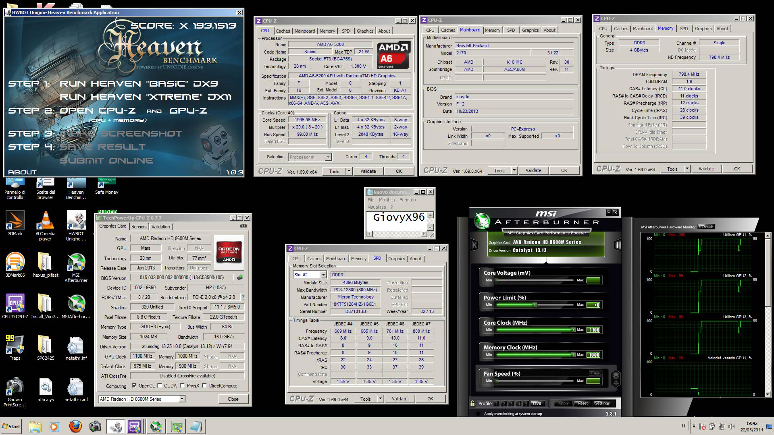The image size is (774, 435).
Task: Toggle the CUDA checkbox in GPU-Z
Action: tap(160, 386)
